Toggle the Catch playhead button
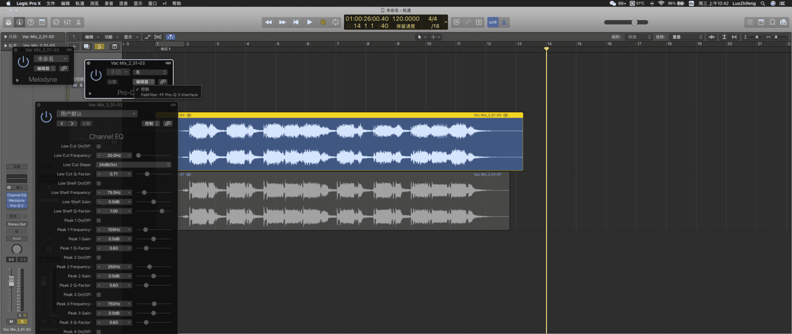 tap(170, 37)
